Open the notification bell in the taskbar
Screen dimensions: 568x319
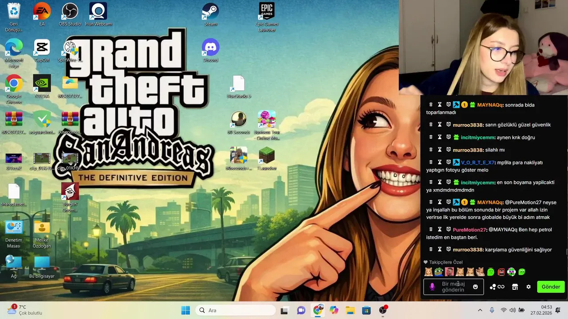[x=558, y=310]
